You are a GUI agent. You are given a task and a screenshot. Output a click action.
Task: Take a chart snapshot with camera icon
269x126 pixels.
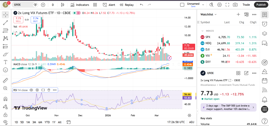click(235, 5)
